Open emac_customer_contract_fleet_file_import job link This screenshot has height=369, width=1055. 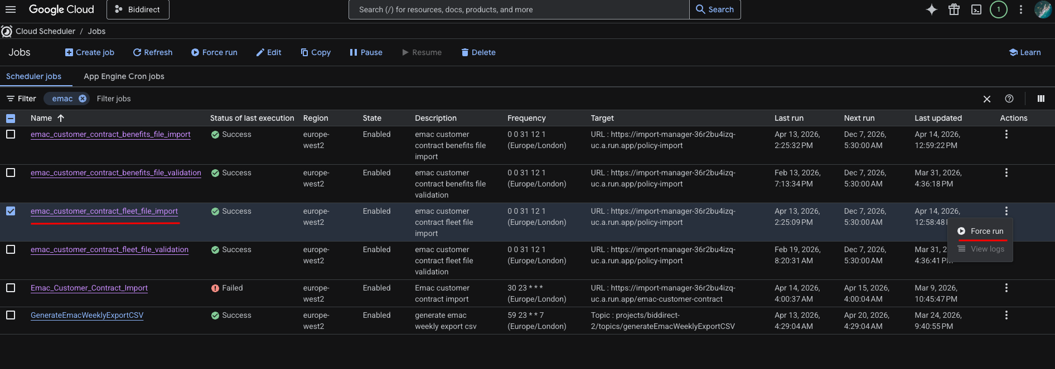pos(104,211)
